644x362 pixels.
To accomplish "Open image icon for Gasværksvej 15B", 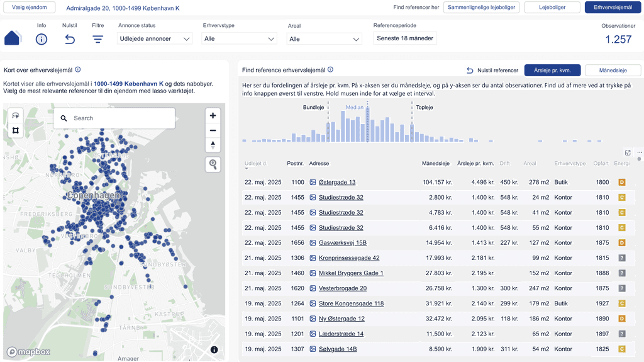I will (x=313, y=242).
